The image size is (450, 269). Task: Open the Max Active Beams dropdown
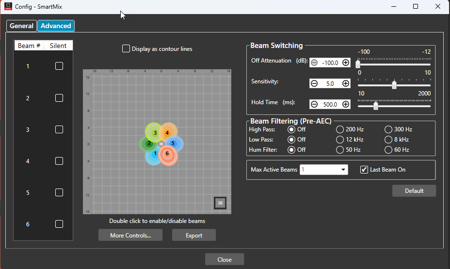tap(324, 170)
